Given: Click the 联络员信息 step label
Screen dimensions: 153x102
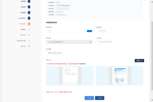Looking at the screenshot, I should click(22, 24).
